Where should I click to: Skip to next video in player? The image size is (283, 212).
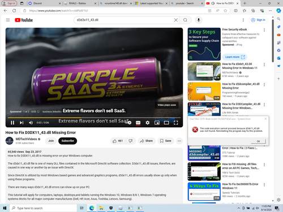pyautogui.click(x=22, y=123)
